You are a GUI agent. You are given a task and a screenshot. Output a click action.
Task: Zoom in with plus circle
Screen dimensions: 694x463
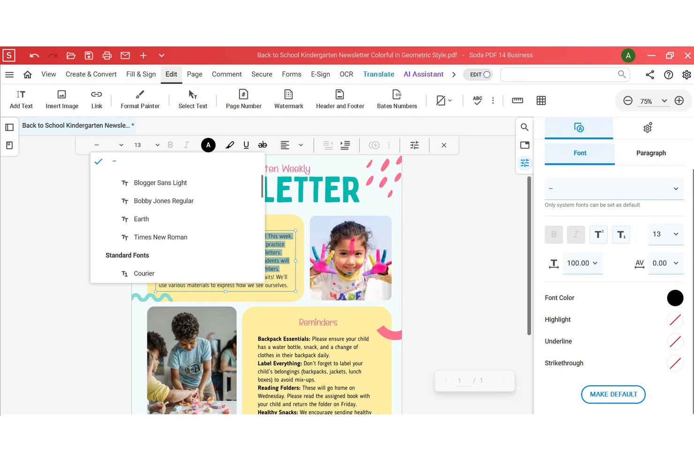coord(679,101)
